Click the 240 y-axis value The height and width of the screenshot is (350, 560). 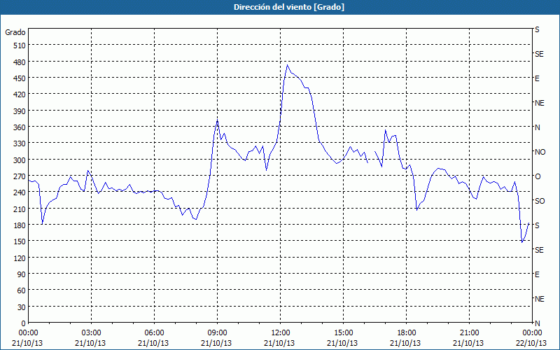20,192
